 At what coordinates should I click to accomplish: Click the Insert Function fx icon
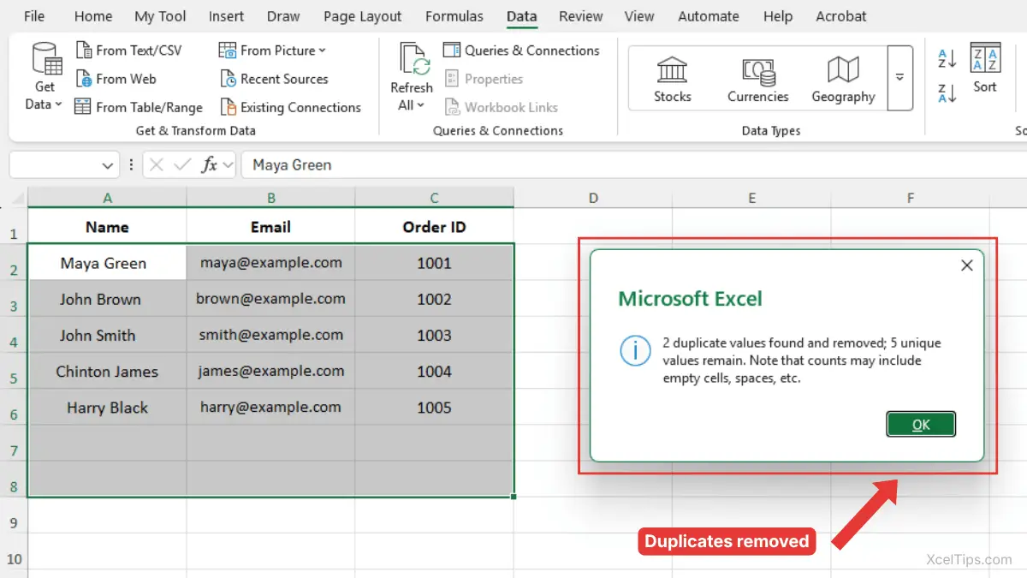tap(209, 165)
